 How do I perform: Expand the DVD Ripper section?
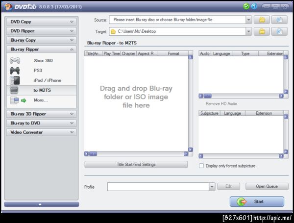point(41,31)
